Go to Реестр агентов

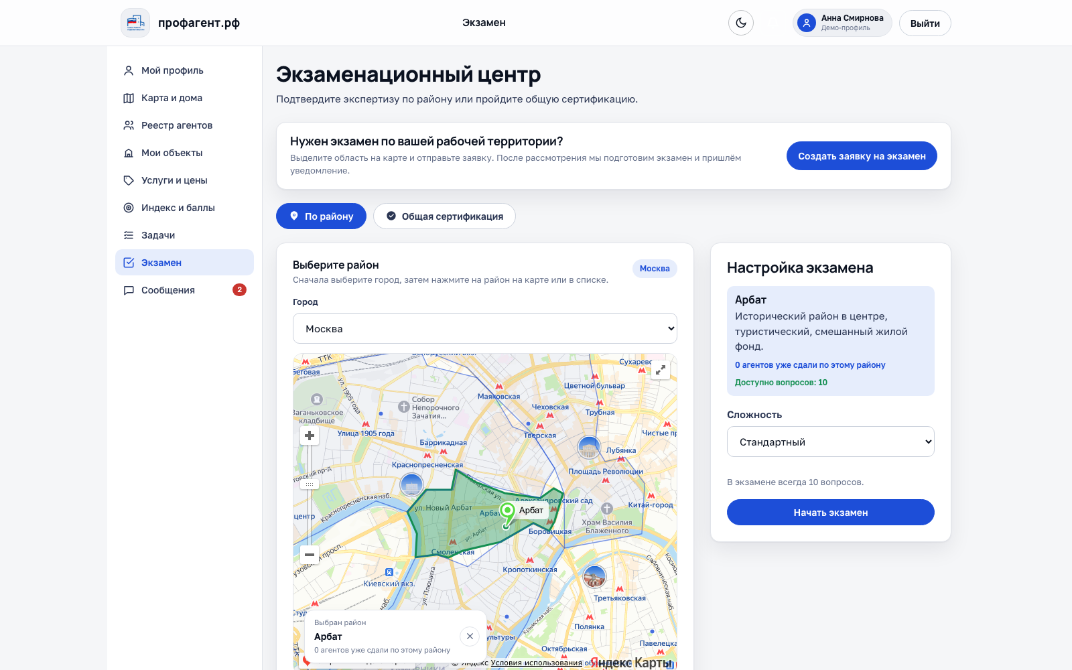coord(184,125)
